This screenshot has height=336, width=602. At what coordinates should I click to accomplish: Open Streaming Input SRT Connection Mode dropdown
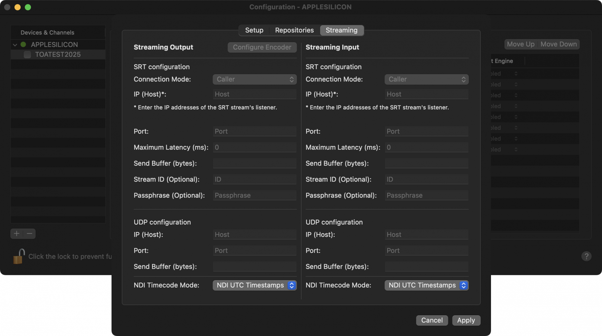(426, 79)
